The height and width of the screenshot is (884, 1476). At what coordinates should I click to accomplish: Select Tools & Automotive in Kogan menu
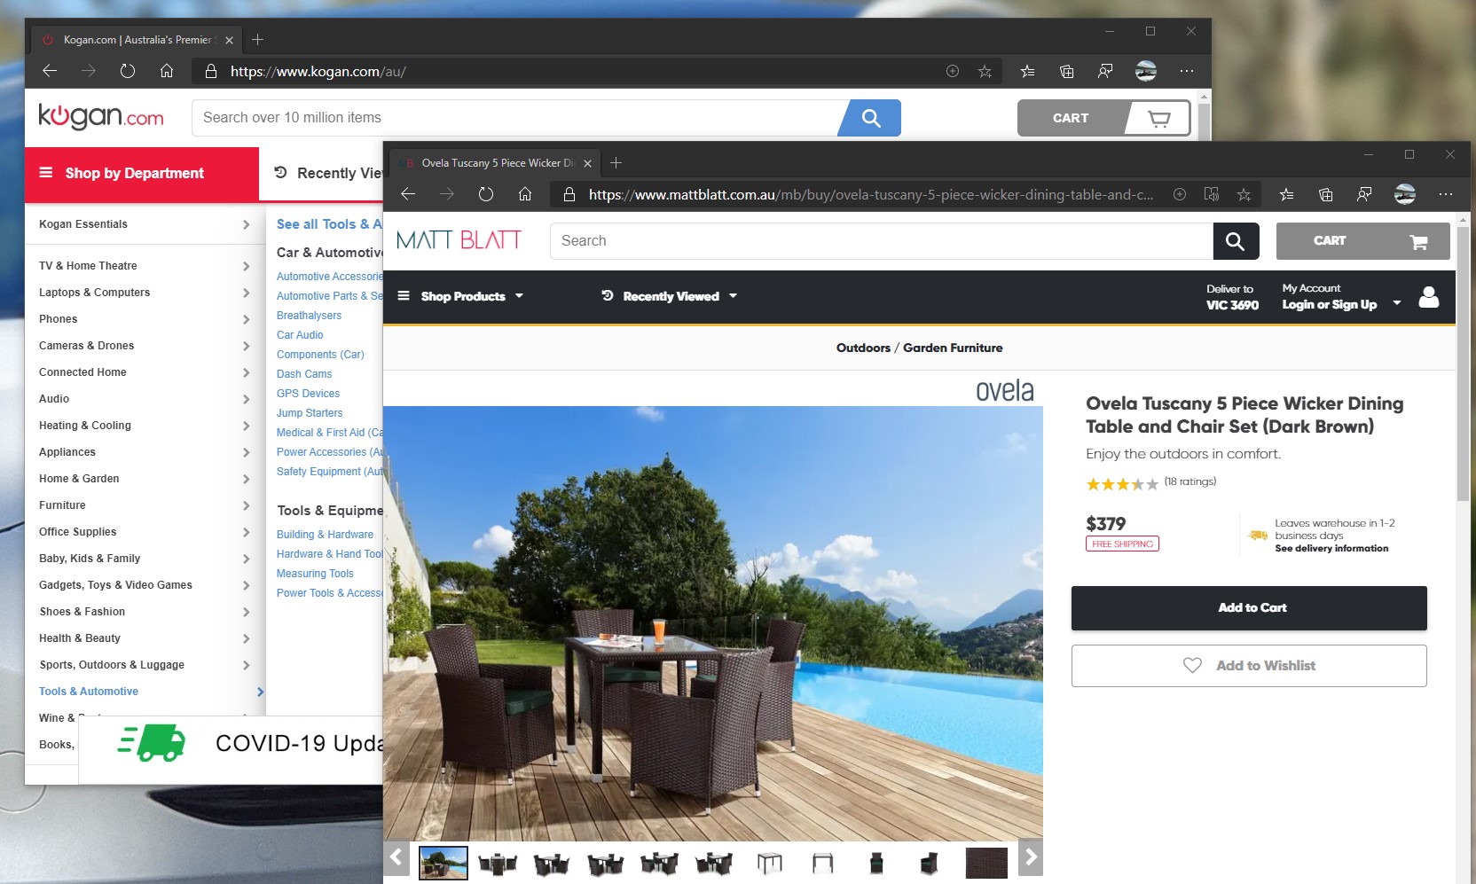[89, 692]
